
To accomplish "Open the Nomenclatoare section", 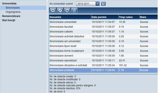I will click(x=11, y=16).
